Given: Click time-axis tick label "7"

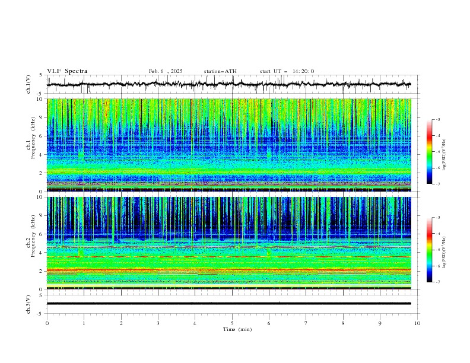Looking at the screenshot, I should [x=306, y=323].
